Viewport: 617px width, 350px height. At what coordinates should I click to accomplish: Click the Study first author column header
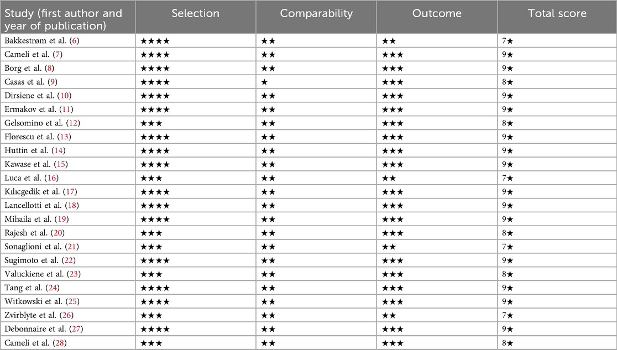click(x=63, y=19)
